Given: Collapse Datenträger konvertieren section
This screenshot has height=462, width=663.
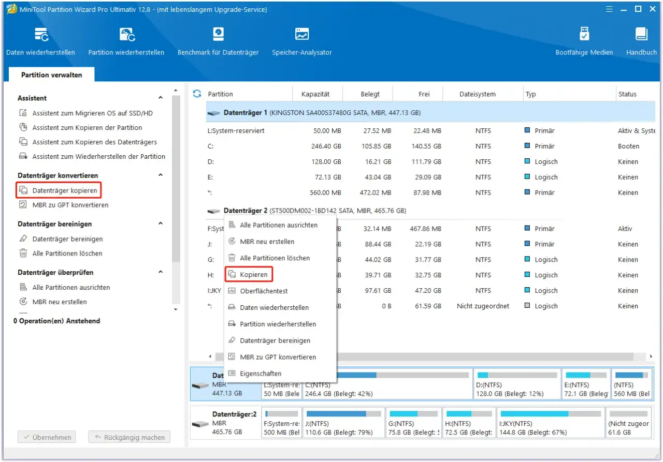Looking at the screenshot, I should [161, 175].
